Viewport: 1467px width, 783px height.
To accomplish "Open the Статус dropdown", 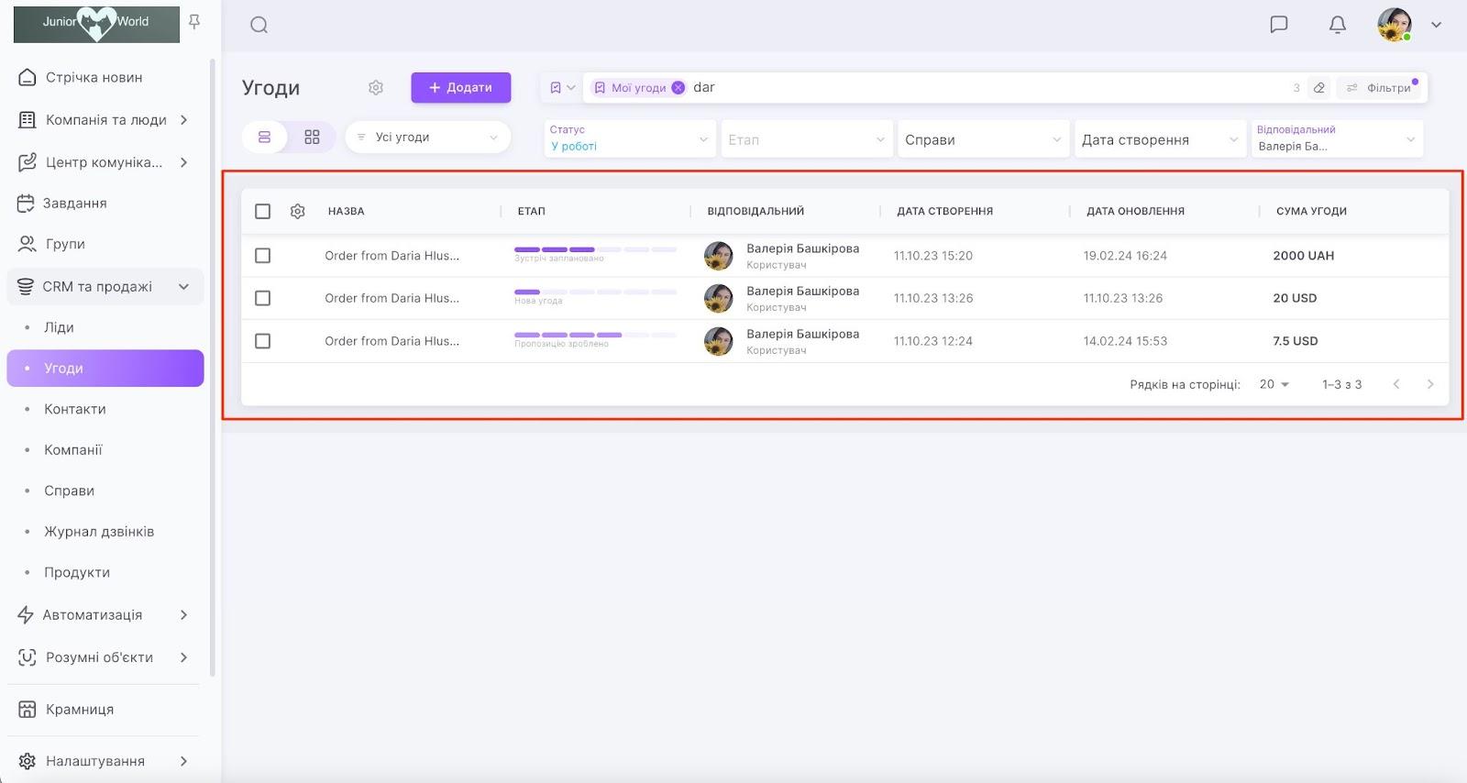I will coord(629,139).
